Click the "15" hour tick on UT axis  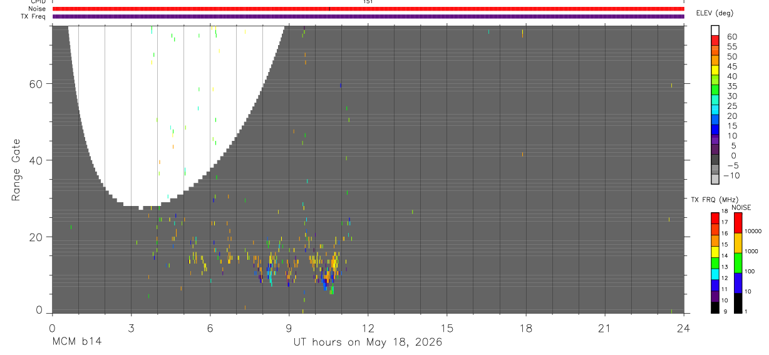pos(446,328)
